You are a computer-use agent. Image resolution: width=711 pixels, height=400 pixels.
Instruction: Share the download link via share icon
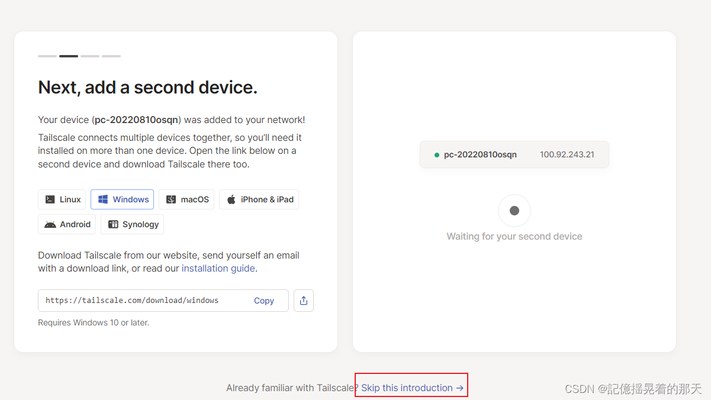(304, 301)
